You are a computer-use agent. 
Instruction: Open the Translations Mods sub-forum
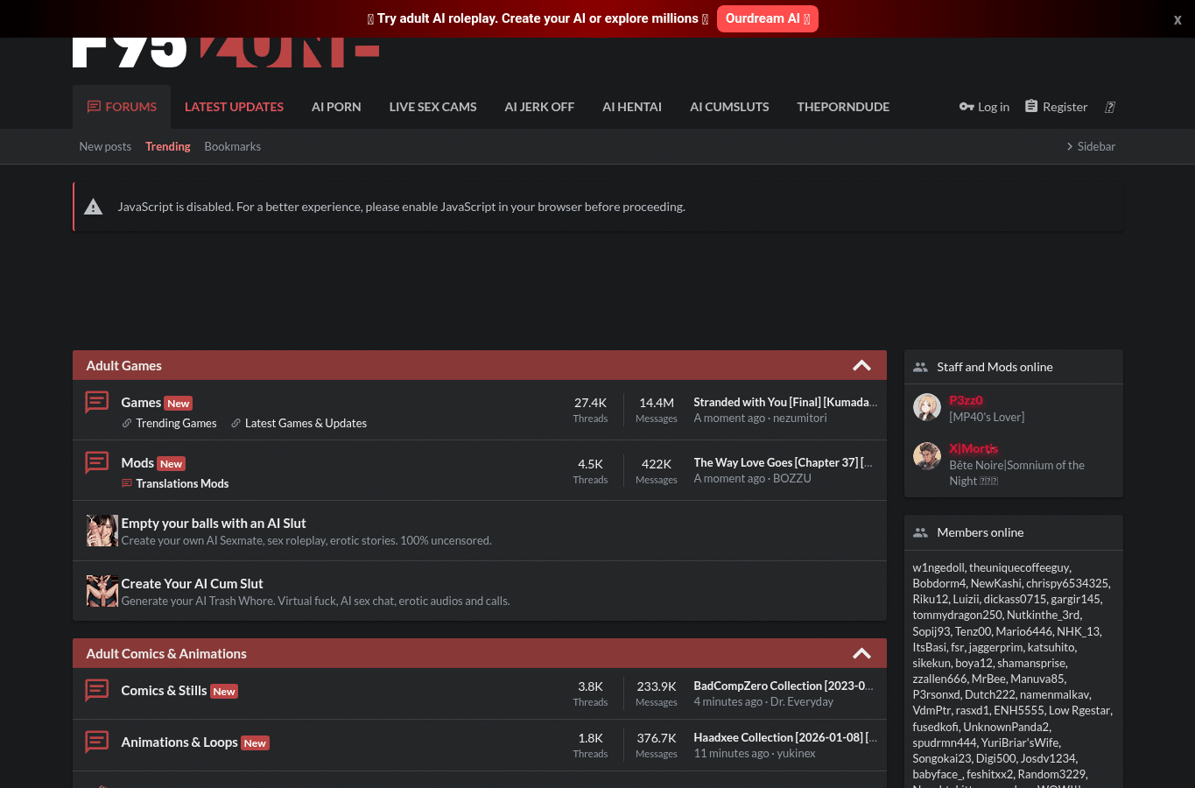(182, 483)
